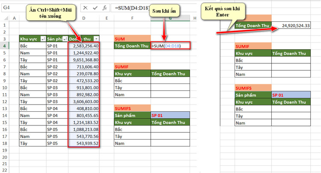Click SUMIF heading in the right panel

point(253,46)
